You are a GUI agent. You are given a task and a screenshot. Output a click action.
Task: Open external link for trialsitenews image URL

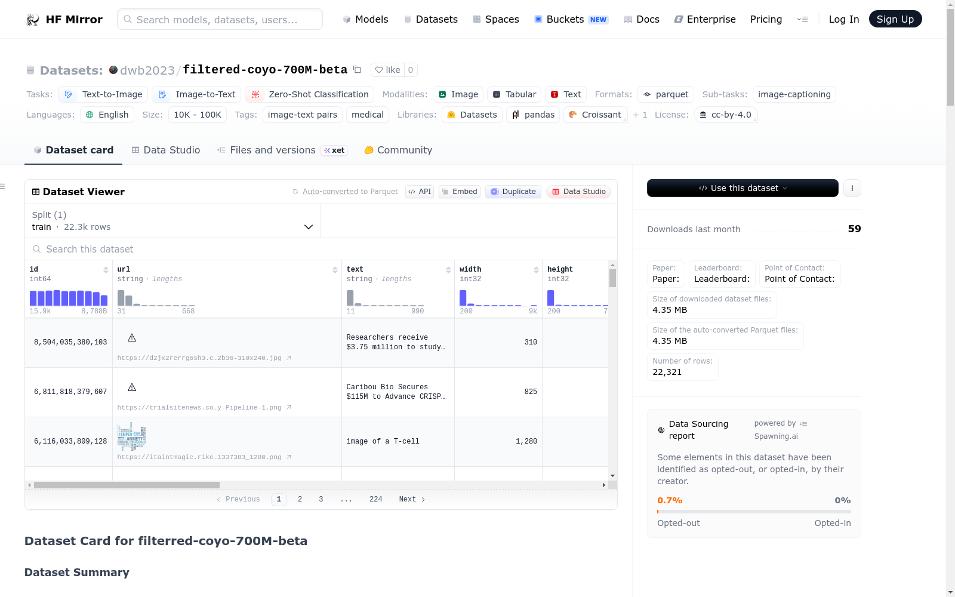tap(289, 408)
